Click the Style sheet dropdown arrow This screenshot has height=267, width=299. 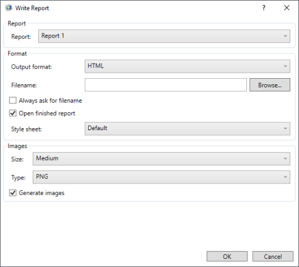(285, 128)
